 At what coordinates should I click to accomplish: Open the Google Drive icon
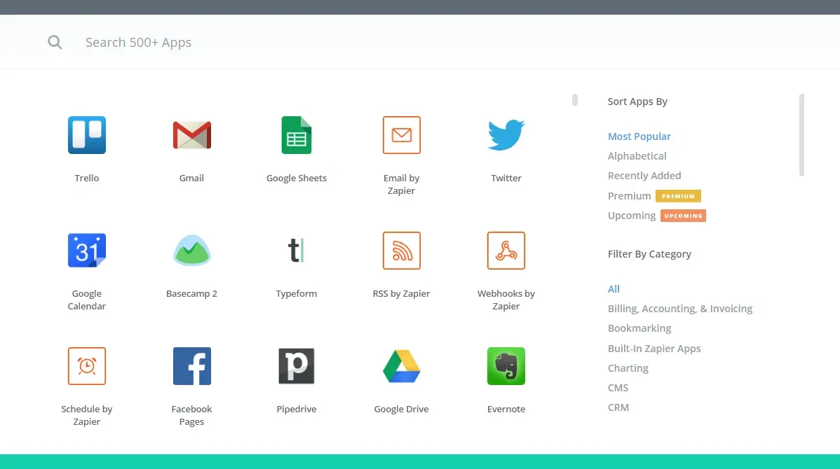click(x=401, y=366)
